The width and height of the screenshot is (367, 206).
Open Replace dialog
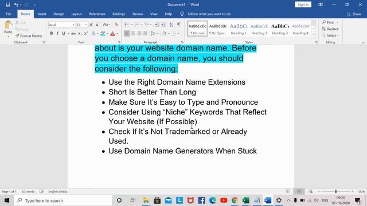pyautogui.click(x=330, y=29)
